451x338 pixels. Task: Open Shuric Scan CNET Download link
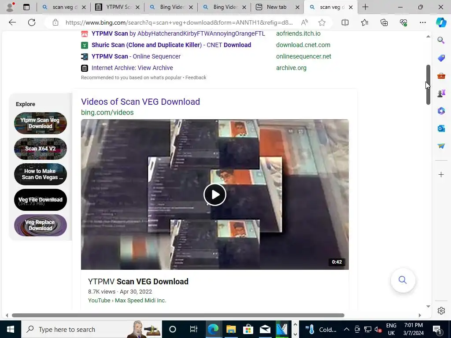point(171,45)
